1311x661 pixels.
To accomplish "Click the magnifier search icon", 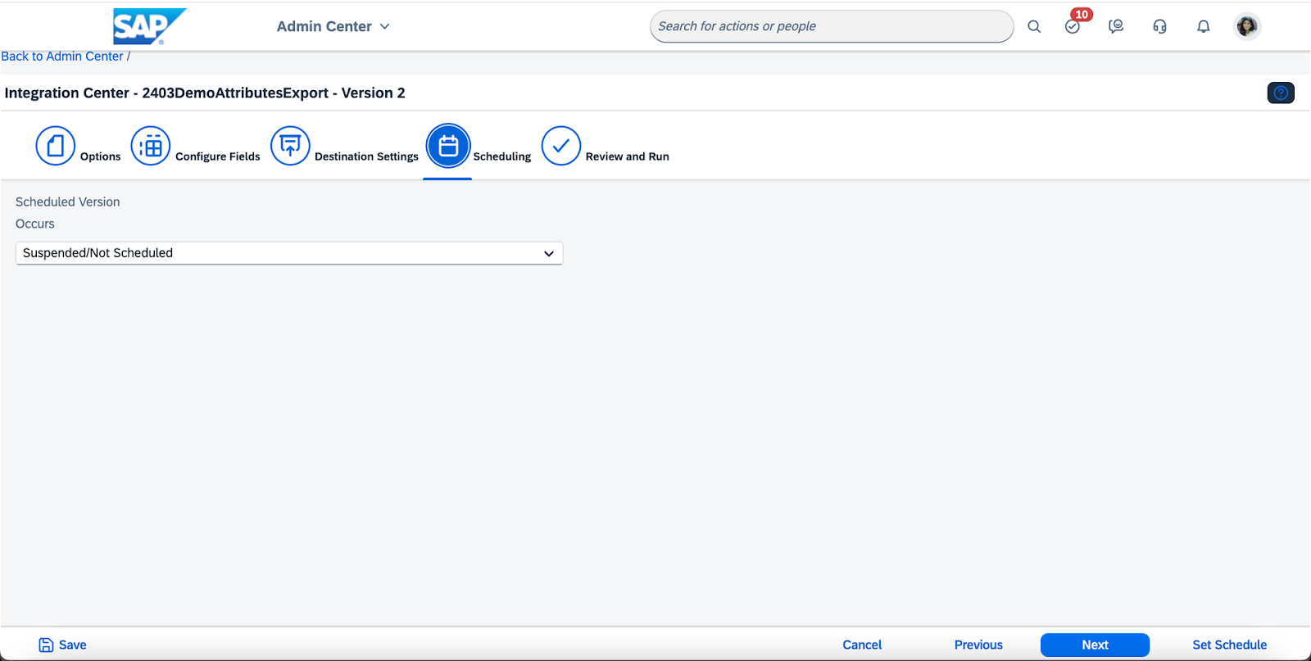I will pos(1034,26).
